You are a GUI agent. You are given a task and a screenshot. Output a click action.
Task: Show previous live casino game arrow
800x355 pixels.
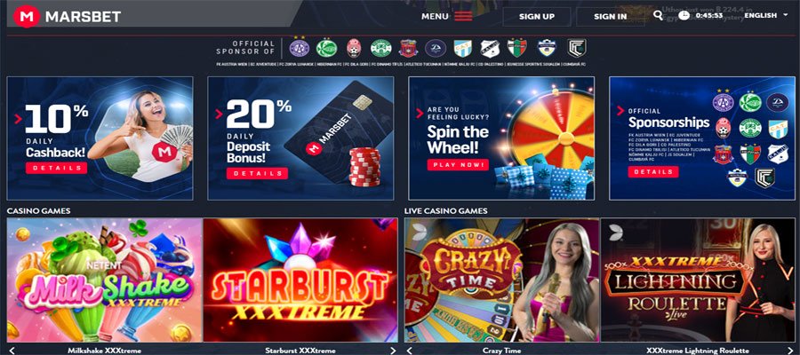(x=410, y=351)
